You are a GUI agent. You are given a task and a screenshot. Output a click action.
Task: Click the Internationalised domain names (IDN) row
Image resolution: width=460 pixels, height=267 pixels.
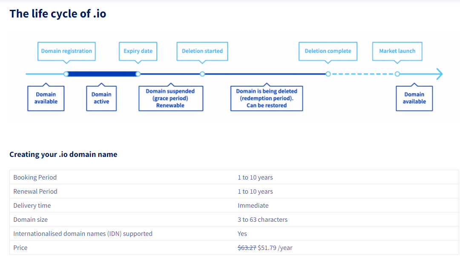pyautogui.click(x=234, y=233)
